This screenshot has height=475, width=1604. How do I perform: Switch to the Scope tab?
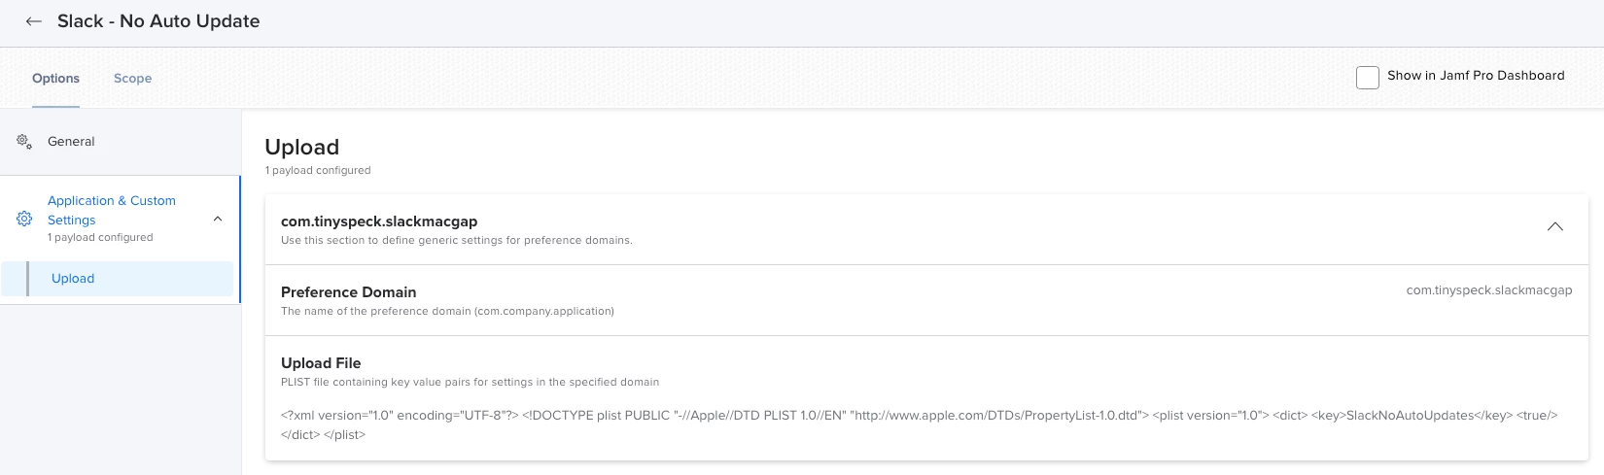pyautogui.click(x=132, y=79)
